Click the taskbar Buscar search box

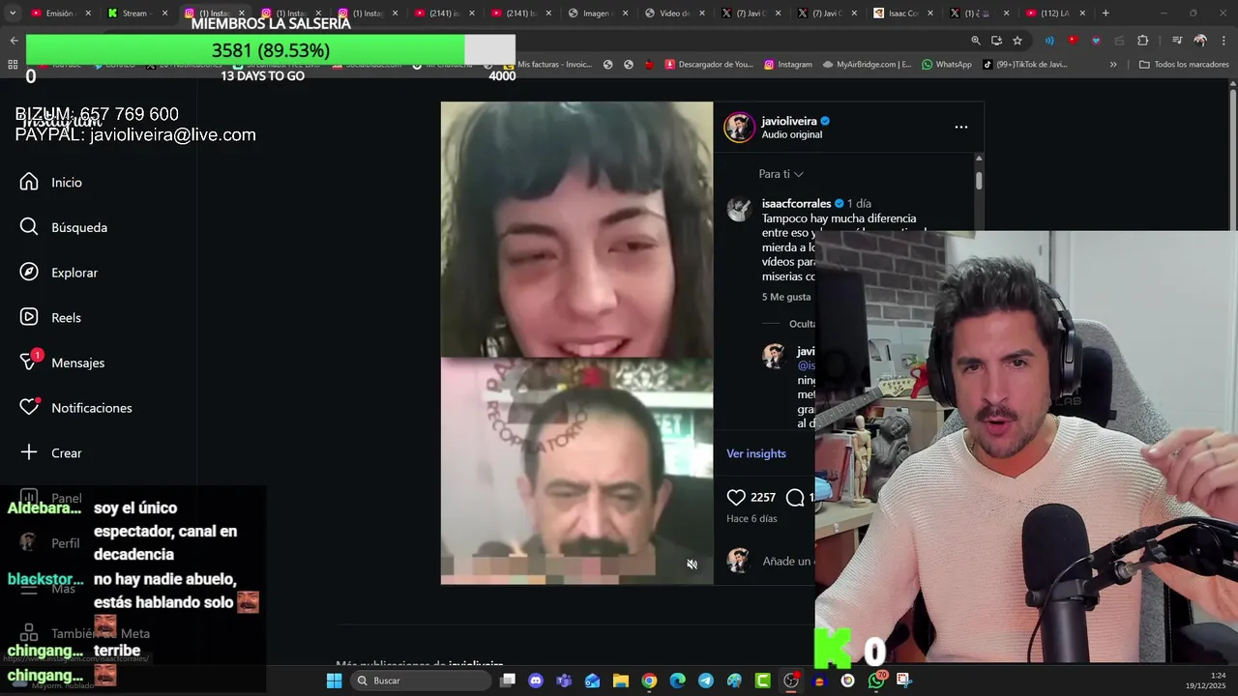(x=421, y=681)
